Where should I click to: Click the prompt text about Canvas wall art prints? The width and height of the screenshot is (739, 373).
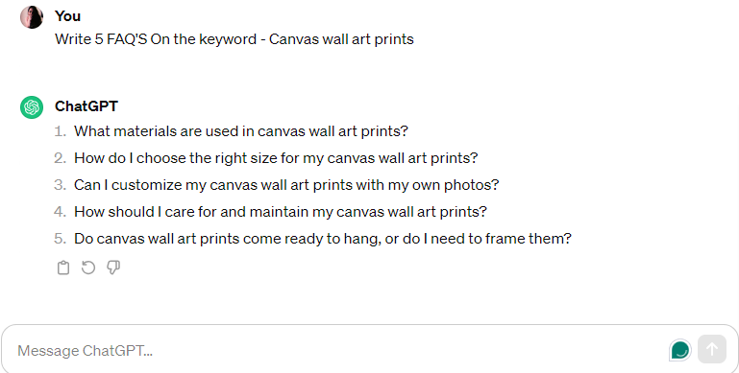[234, 39]
